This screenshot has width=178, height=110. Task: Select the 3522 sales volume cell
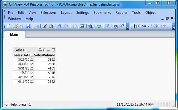[x=44, y=82]
